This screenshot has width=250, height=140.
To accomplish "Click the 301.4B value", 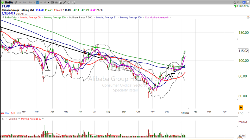I will click(20, 14).
